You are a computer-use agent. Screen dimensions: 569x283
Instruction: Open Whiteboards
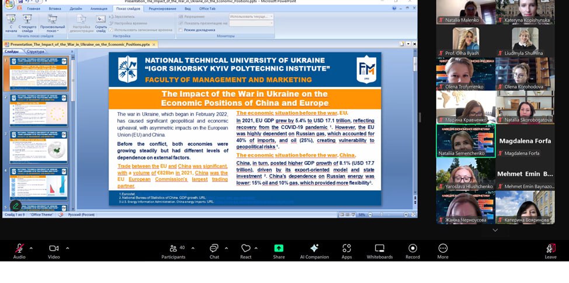click(x=380, y=251)
